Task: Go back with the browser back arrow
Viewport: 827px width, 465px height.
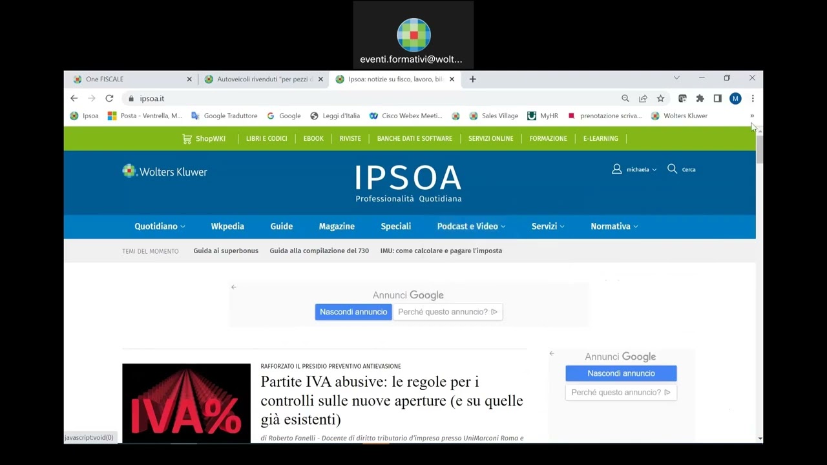Action: tap(74, 98)
